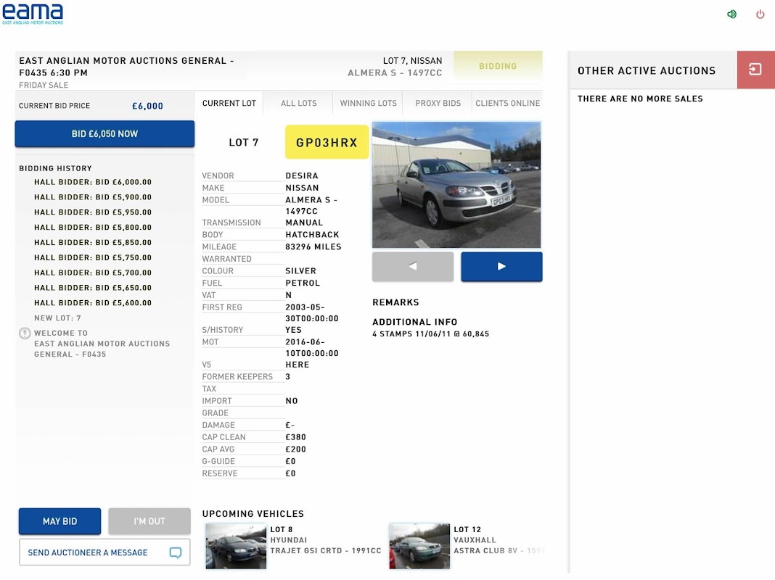The width and height of the screenshot is (775, 580).
Task: Click the V5 value HERE
Action: (x=297, y=365)
